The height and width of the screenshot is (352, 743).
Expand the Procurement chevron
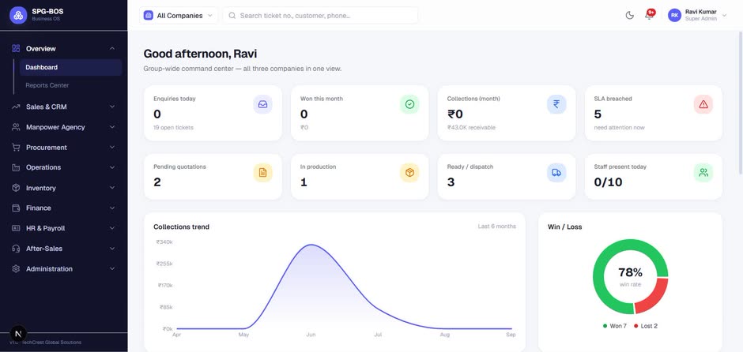point(112,147)
